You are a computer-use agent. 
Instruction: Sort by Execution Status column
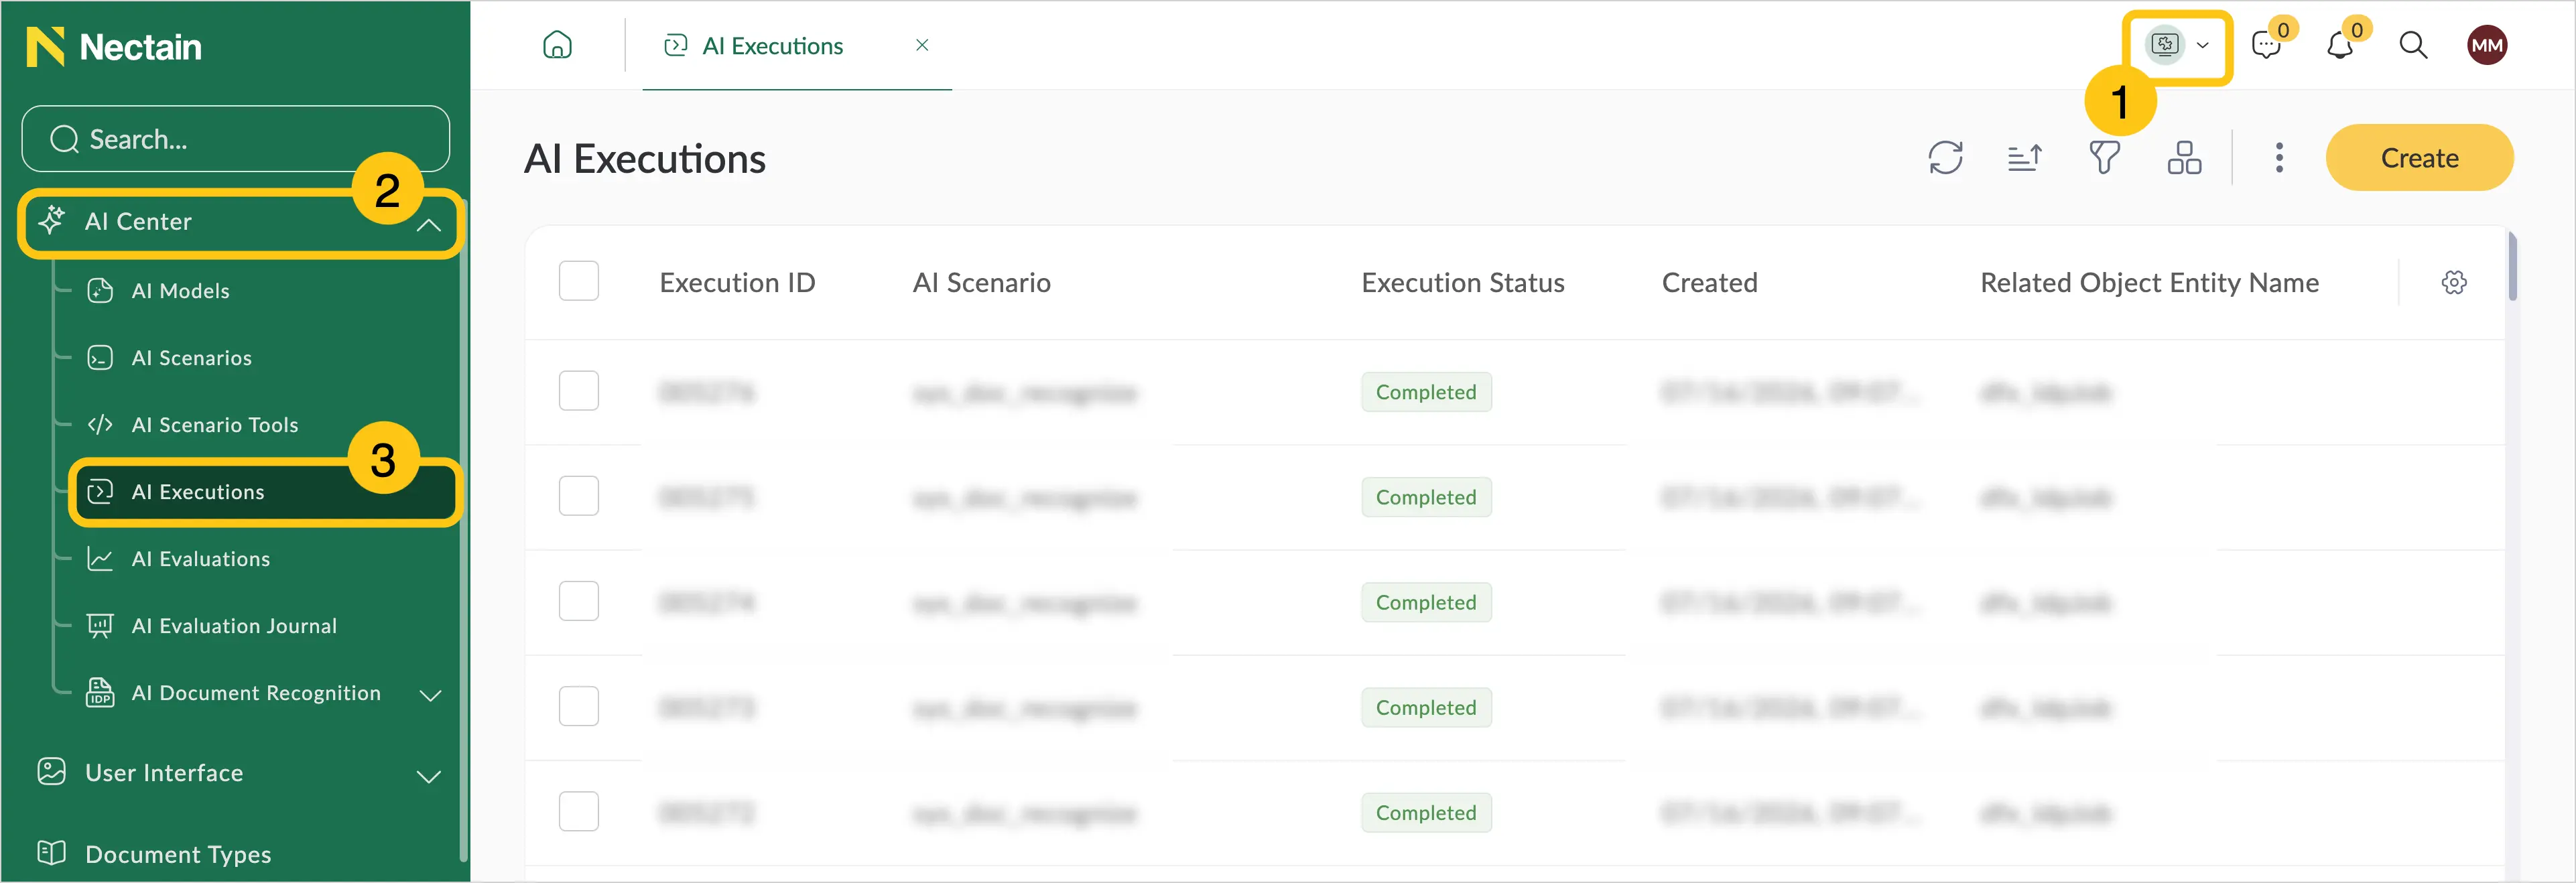1462,283
